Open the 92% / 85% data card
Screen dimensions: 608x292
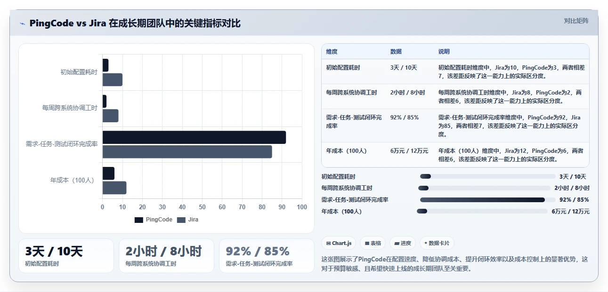(x=267, y=256)
